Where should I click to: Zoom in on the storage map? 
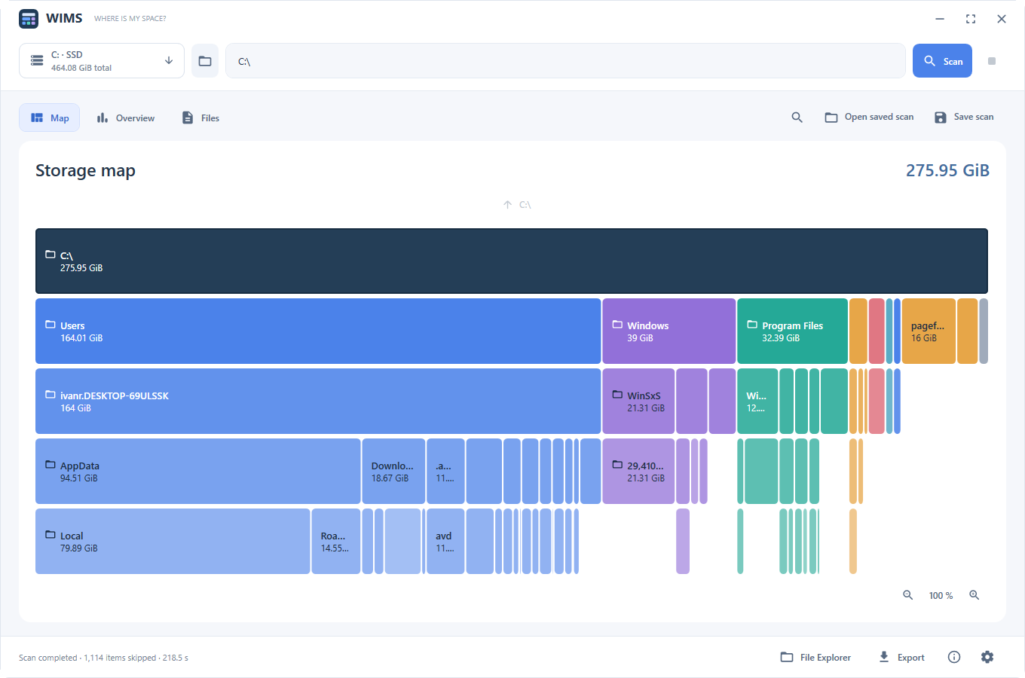[975, 595]
